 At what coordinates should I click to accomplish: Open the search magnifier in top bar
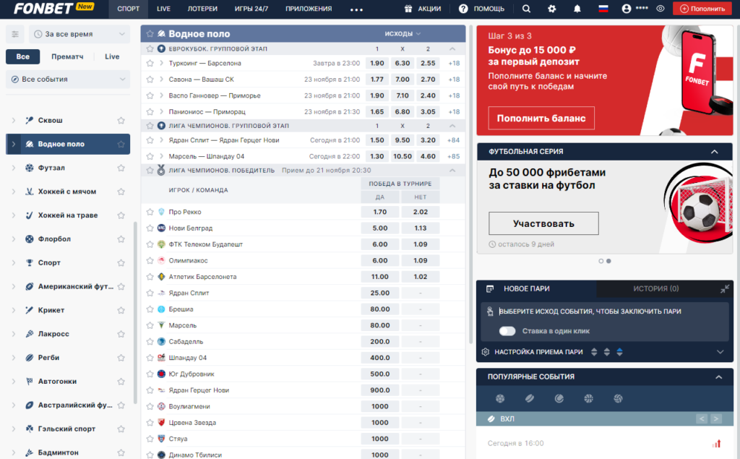[526, 9]
